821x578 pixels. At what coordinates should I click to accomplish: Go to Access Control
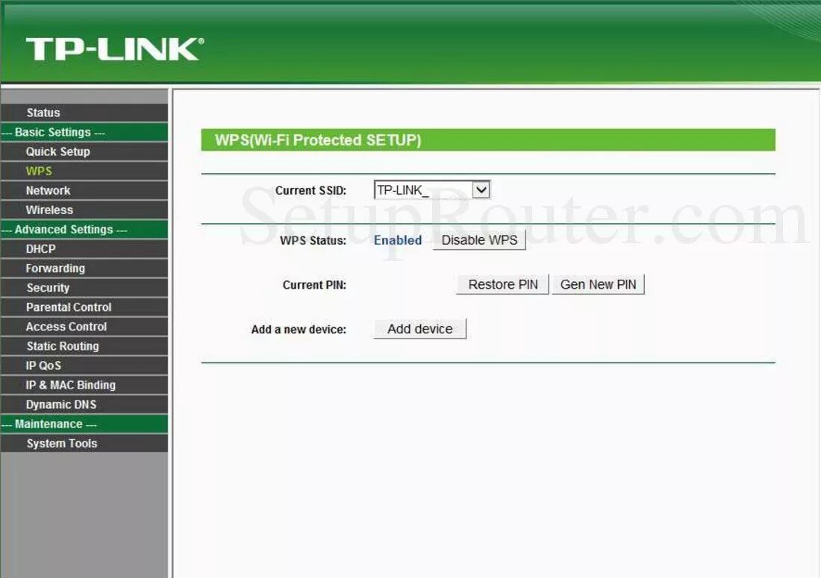(x=84, y=327)
